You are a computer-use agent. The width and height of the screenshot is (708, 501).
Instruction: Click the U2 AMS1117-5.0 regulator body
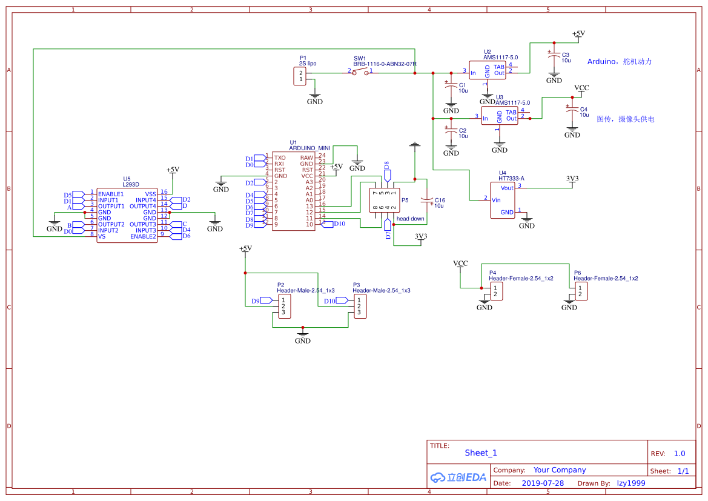coord(487,70)
